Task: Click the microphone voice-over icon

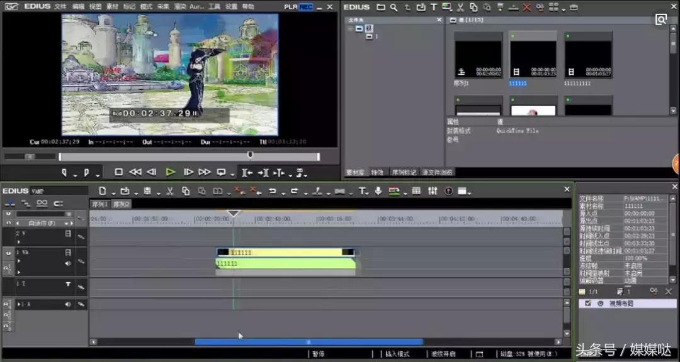Action: click(378, 191)
